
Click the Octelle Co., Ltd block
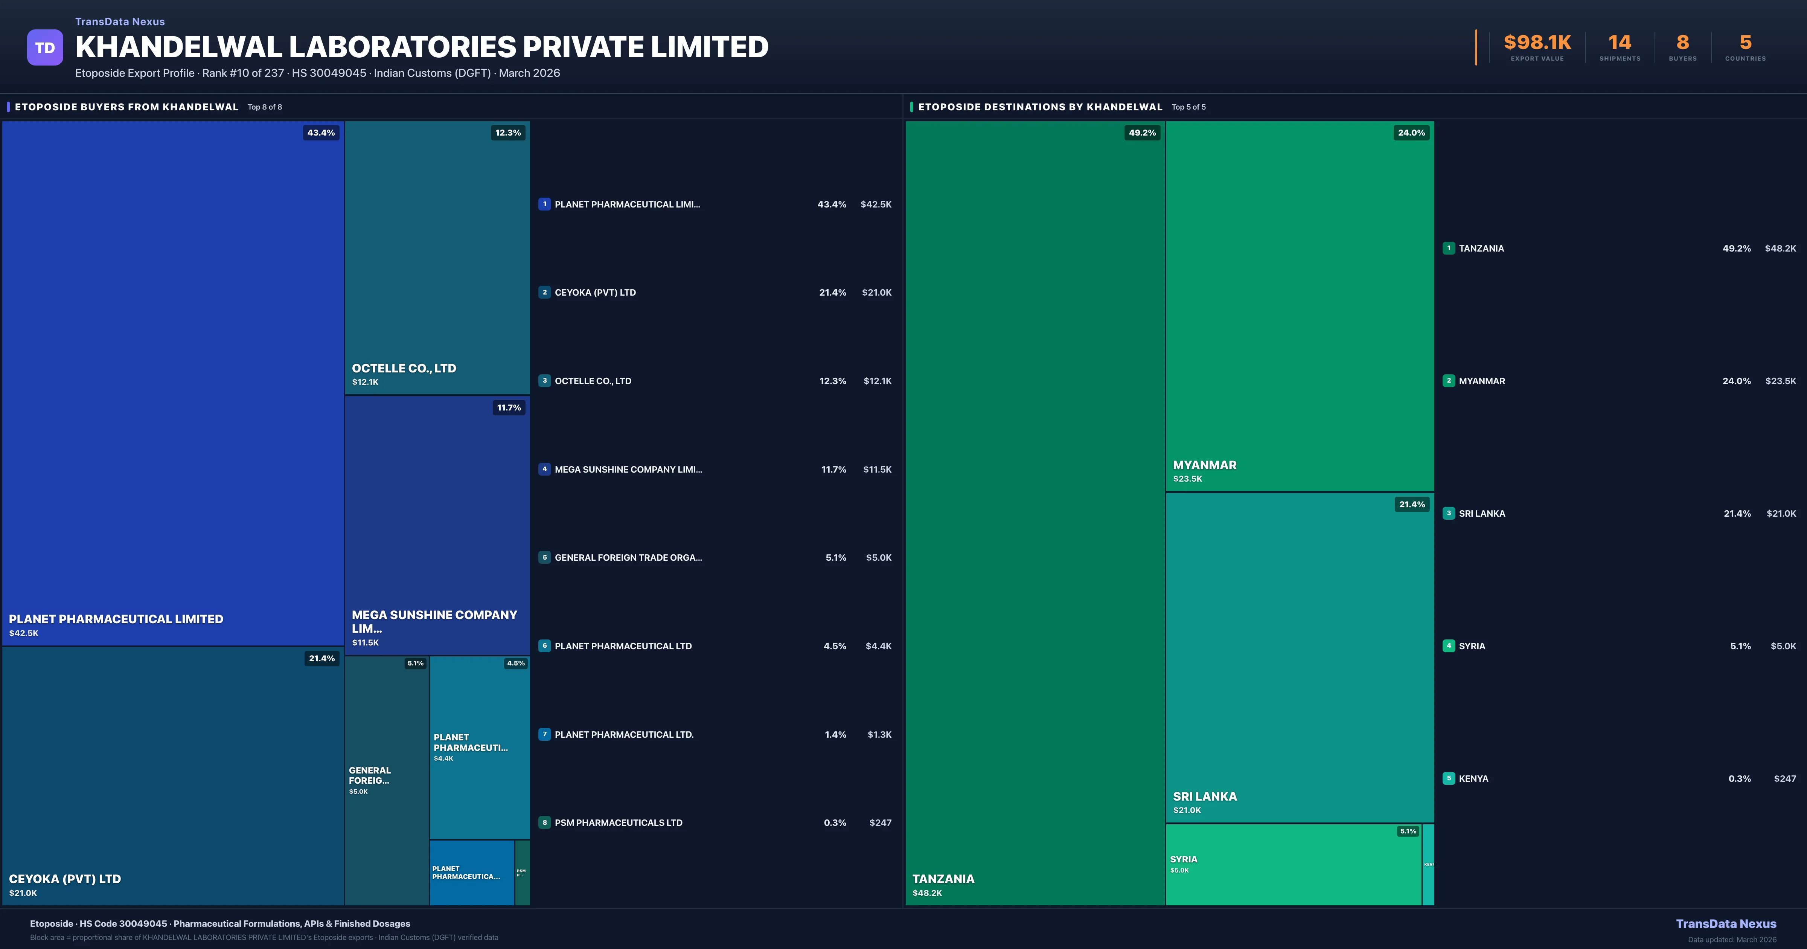(x=437, y=258)
